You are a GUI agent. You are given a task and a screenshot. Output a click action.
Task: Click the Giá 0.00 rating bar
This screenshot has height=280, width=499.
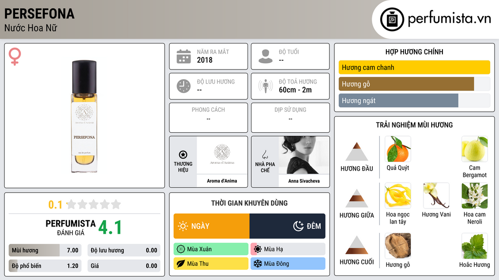124,266
